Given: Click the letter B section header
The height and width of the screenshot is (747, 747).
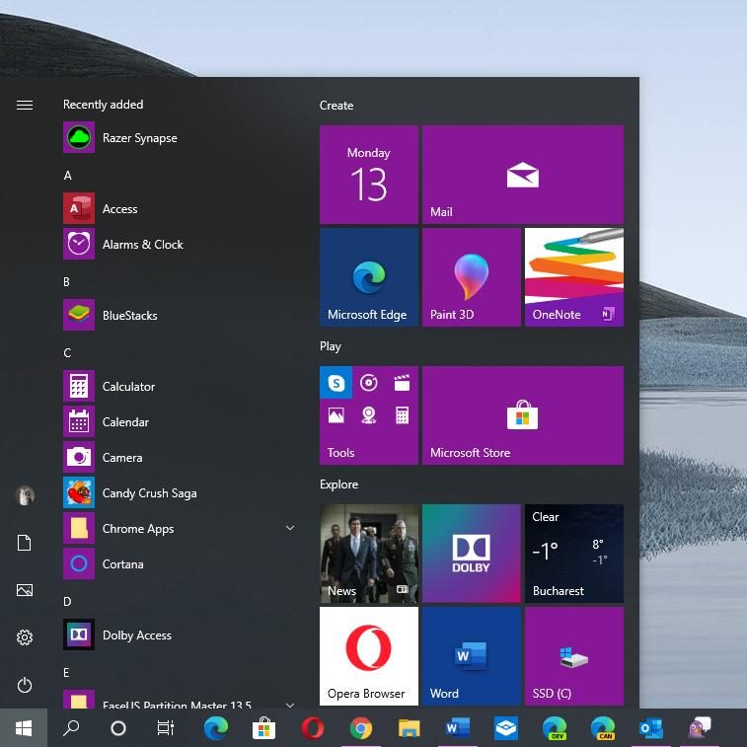Looking at the screenshot, I should (67, 282).
